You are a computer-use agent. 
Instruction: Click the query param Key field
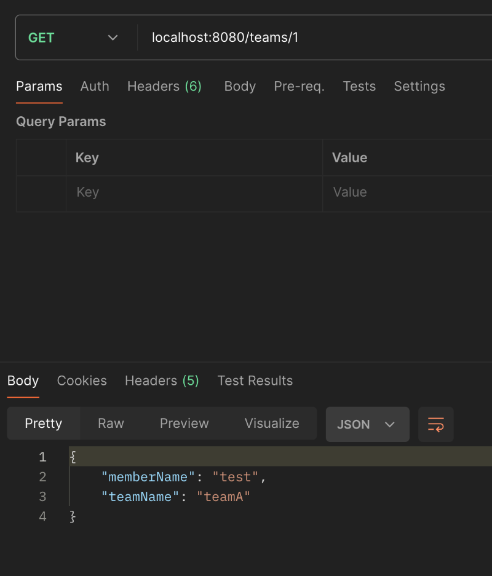coord(194,192)
